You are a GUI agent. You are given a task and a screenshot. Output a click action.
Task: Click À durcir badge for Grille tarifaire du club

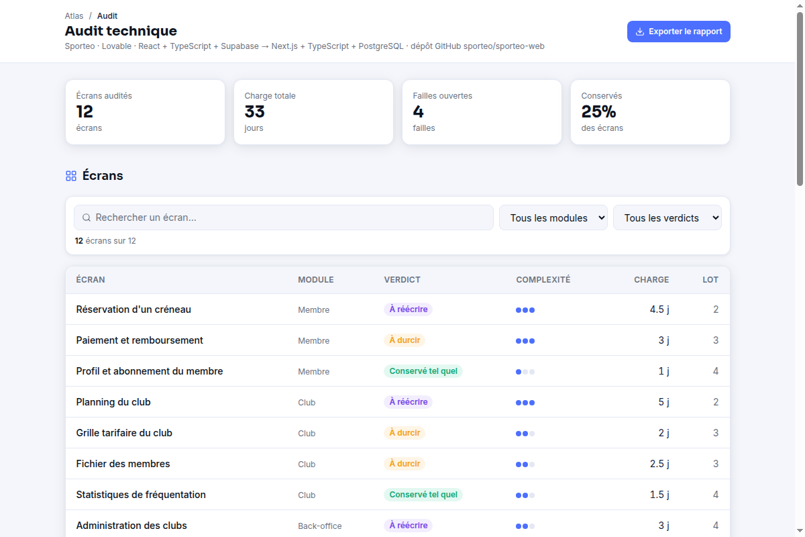point(405,433)
